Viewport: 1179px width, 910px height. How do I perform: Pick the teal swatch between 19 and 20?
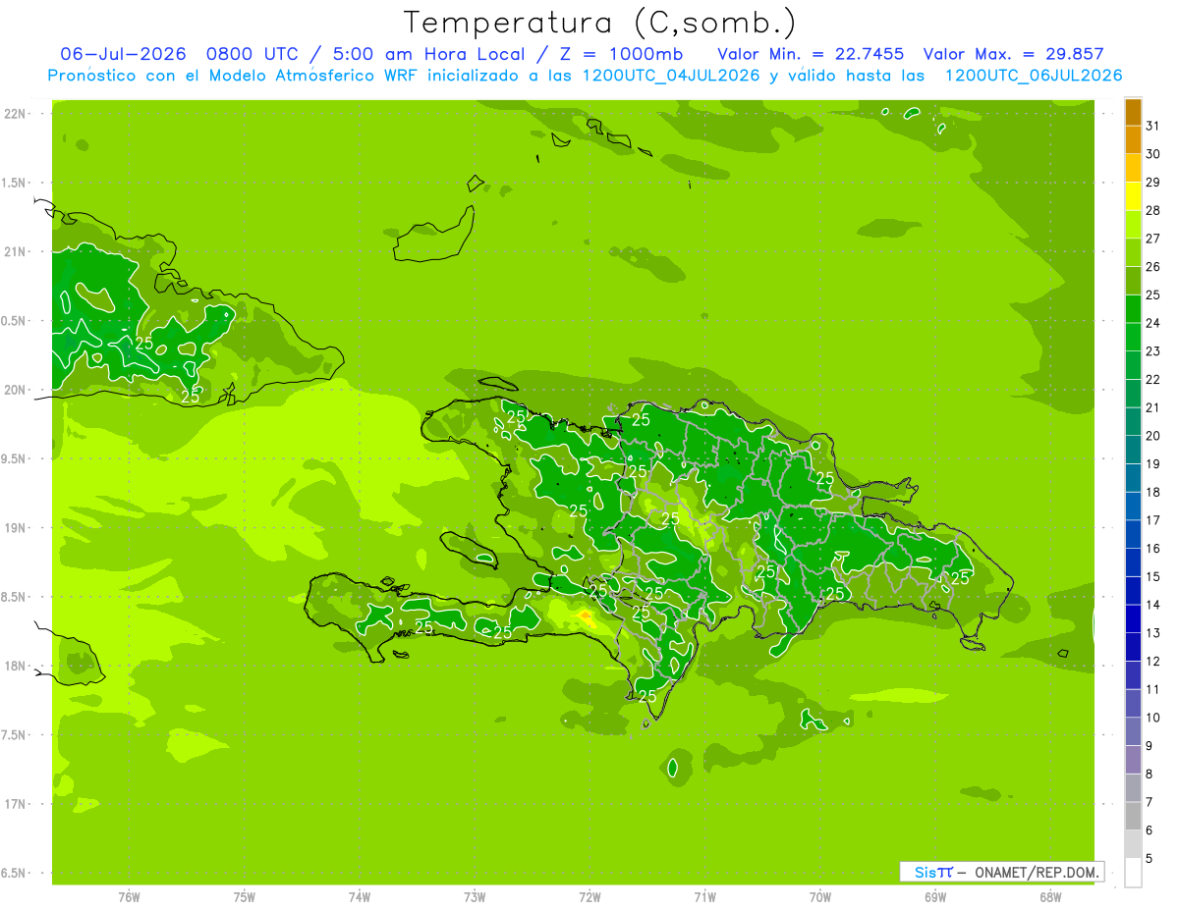click(x=1133, y=450)
